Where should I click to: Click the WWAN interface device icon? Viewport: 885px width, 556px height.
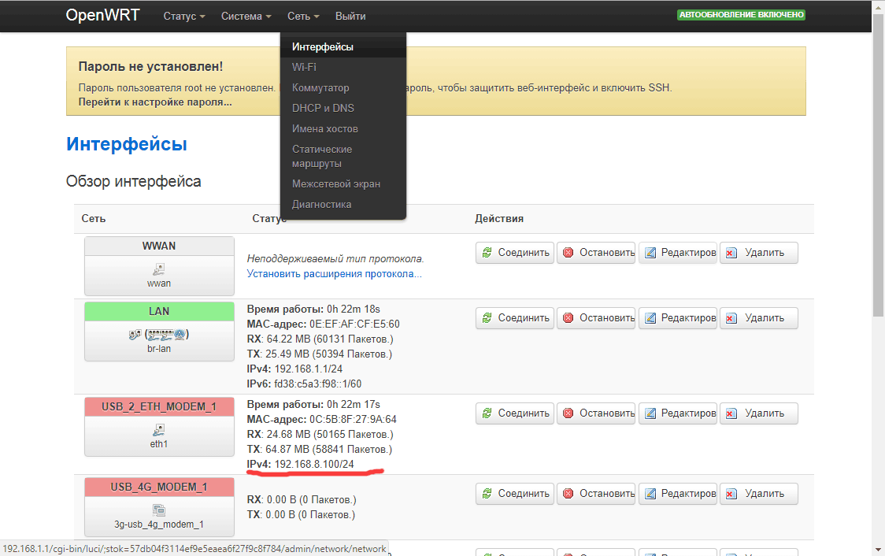159,269
